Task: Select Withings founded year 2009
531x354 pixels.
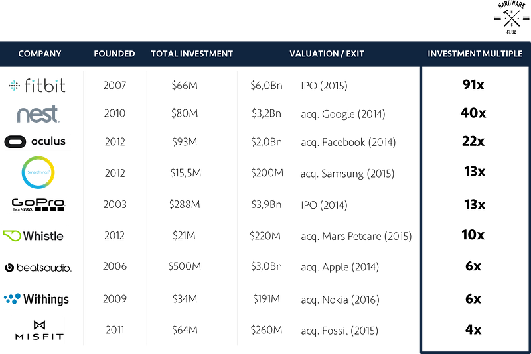Action: [115, 298]
